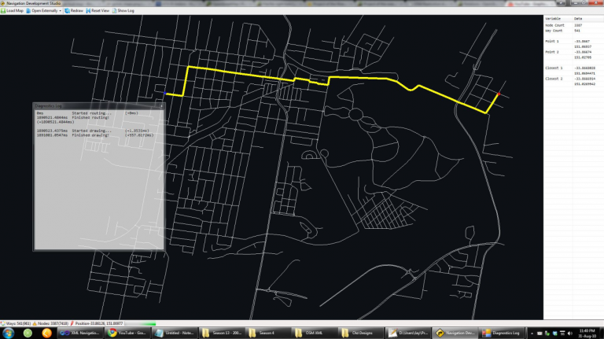Switch to XML Navigation taskbar window

(80, 333)
